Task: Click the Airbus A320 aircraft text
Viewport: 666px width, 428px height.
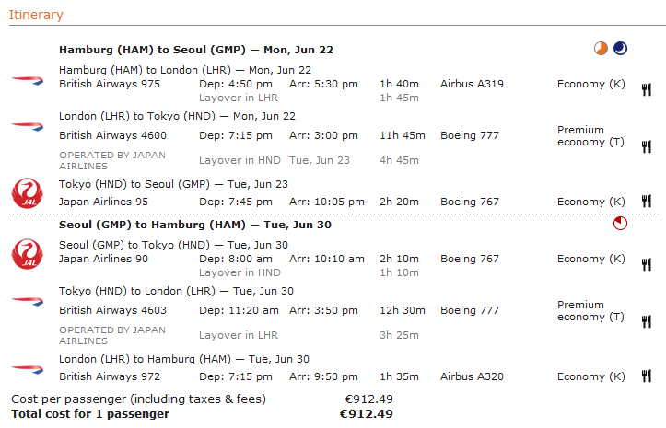Action: pos(471,376)
